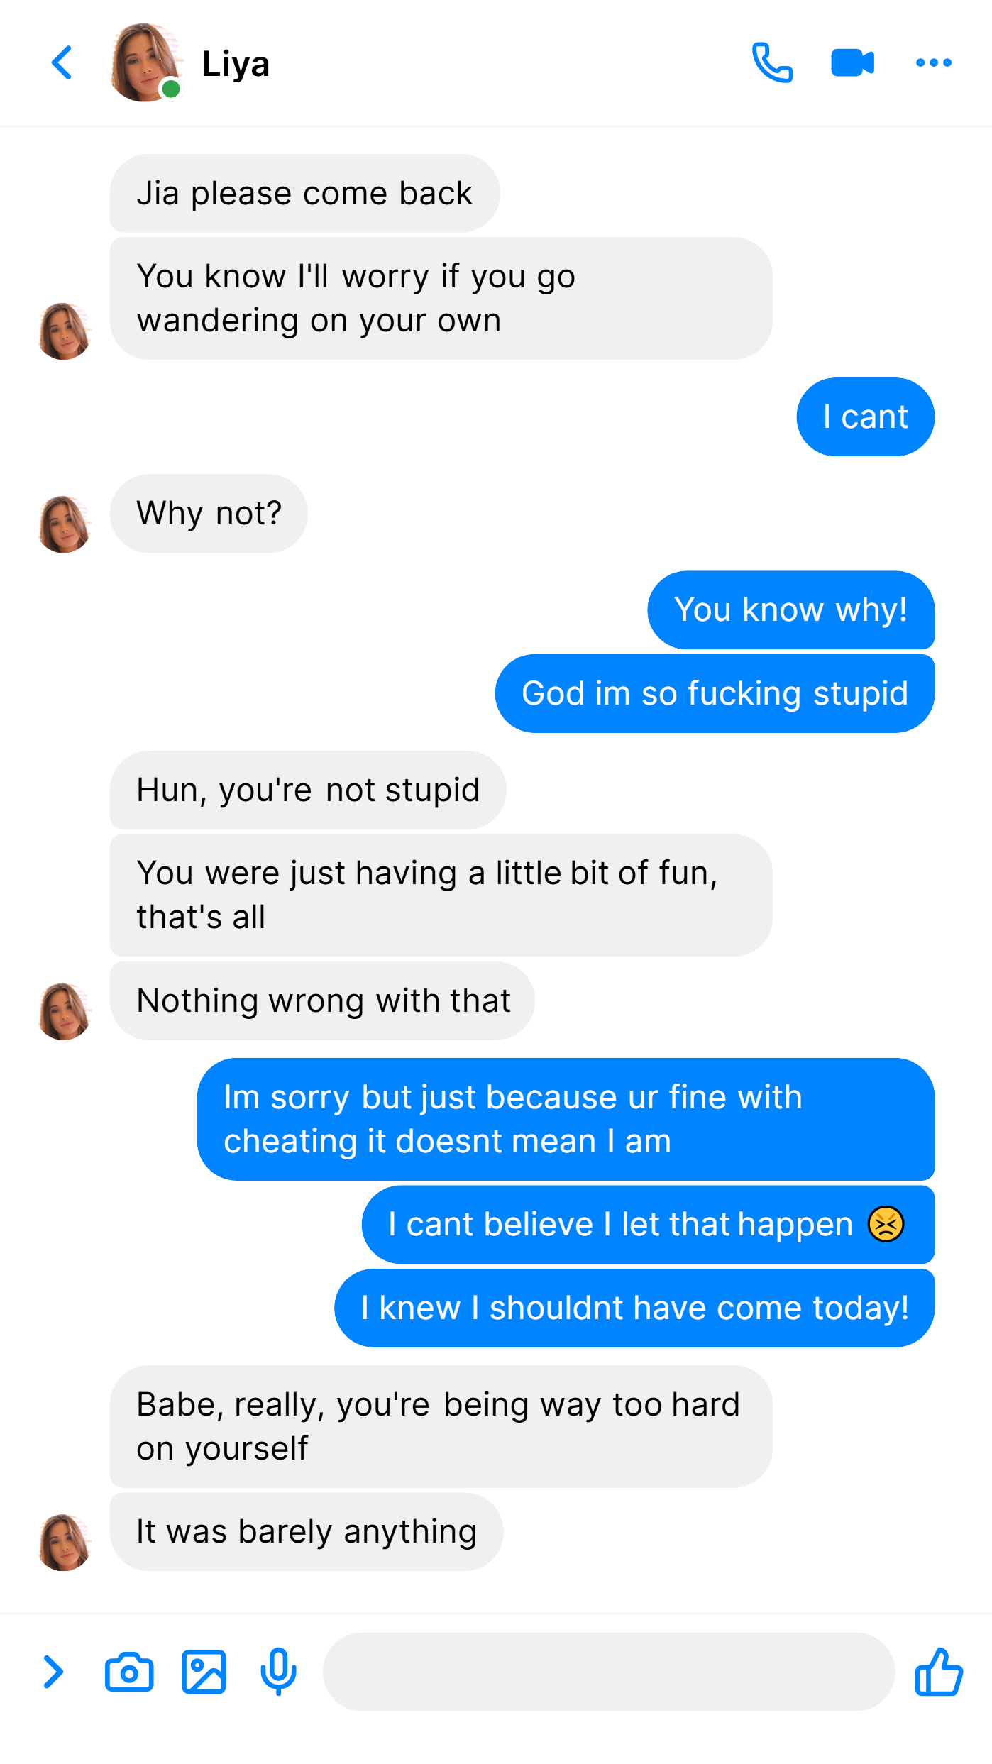Tap the message input field
Image resolution: width=992 pixels, height=1764 pixels.
(609, 1672)
